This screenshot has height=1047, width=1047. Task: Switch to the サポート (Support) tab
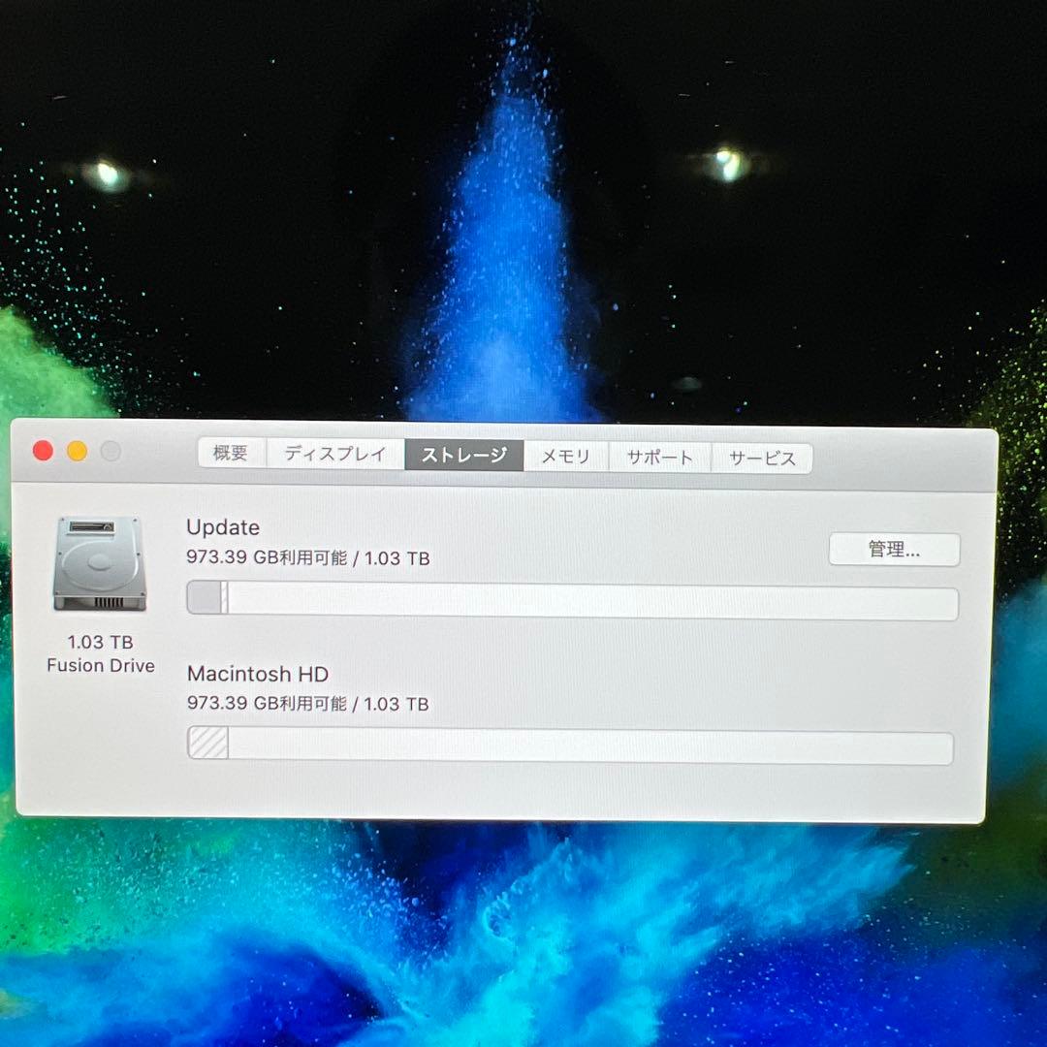pos(659,456)
